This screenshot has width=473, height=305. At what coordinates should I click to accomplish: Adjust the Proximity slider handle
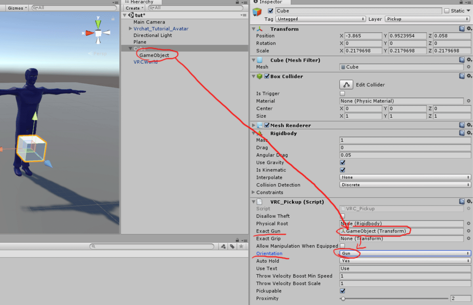(x=343, y=299)
